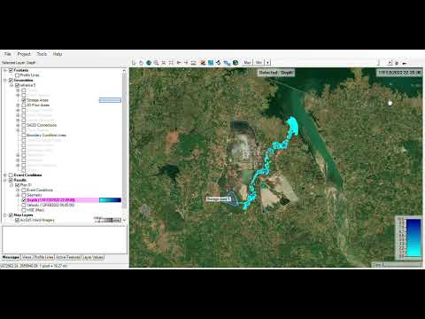Click the blue globe icon beside the hand tool

[x=149, y=63]
